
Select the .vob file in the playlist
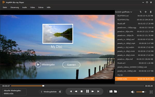pyautogui.click(x=135, y=67)
